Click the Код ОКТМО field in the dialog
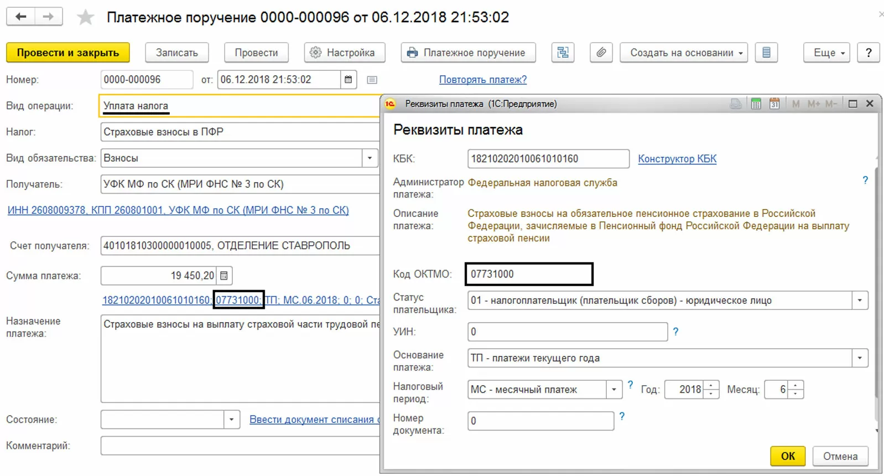Viewport: 884px width, 476px height. click(529, 274)
